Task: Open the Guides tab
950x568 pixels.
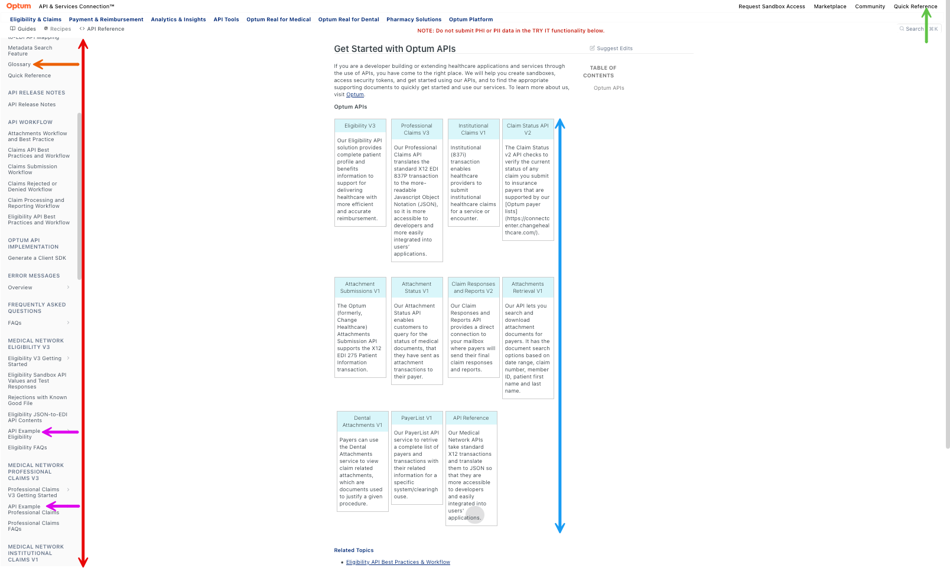Action: point(23,29)
